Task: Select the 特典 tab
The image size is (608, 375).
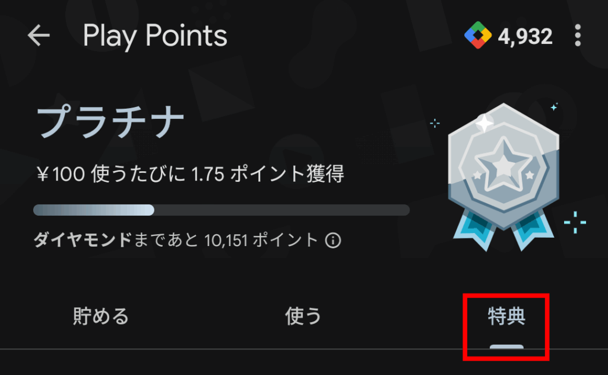Action: (506, 316)
